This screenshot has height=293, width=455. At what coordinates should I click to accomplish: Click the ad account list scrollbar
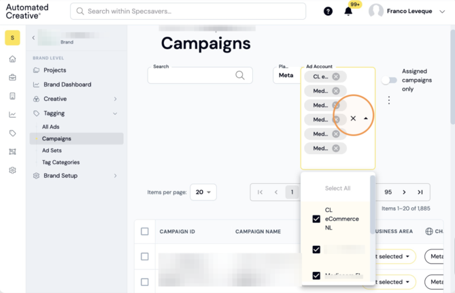372,205
